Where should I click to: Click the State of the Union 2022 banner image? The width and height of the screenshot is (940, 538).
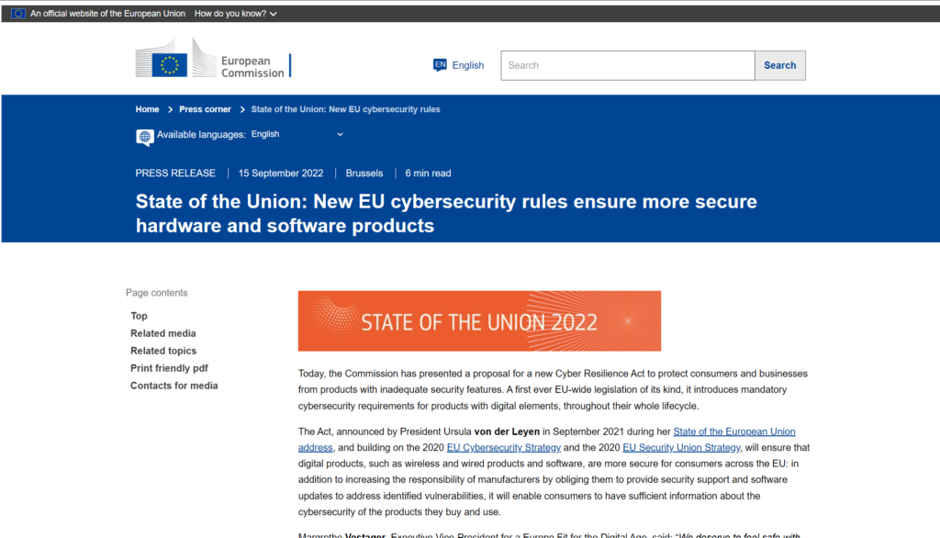point(479,320)
